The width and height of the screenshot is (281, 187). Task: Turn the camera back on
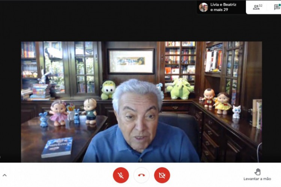click(x=162, y=175)
